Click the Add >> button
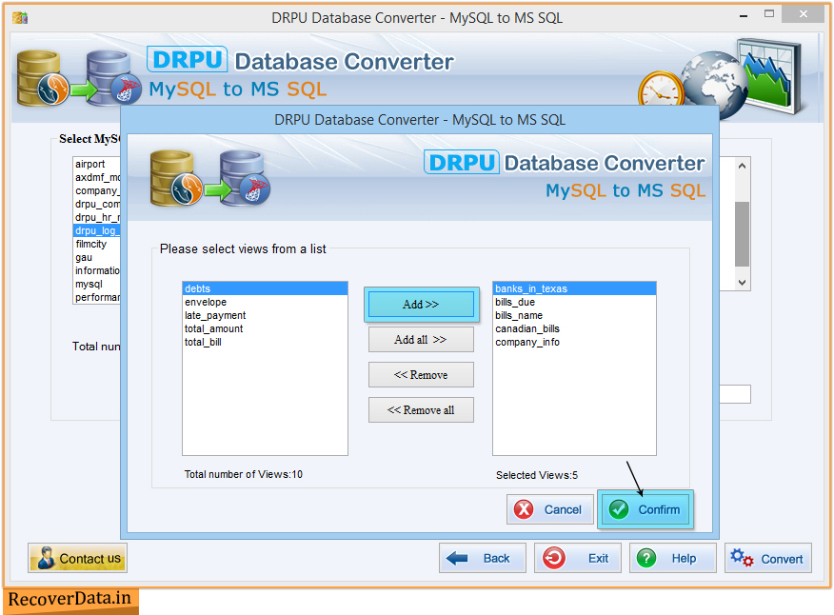The height and width of the screenshot is (615, 834). (x=421, y=305)
